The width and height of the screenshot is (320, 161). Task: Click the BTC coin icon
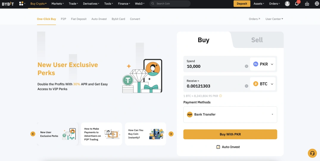(255, 84)
